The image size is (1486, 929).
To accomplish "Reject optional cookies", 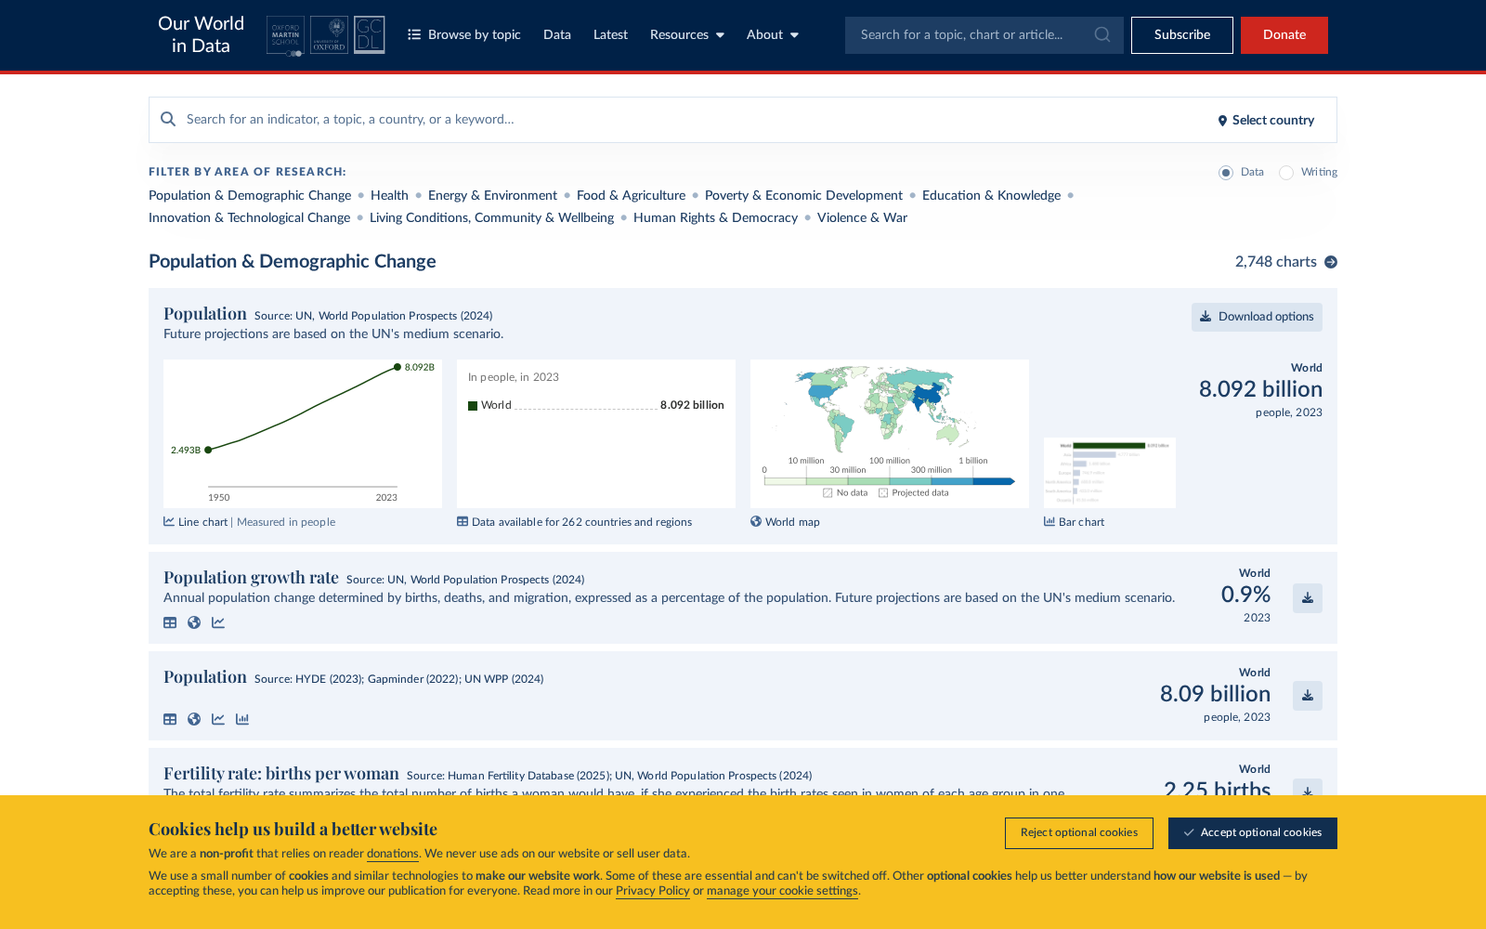I will [1079, 833].
